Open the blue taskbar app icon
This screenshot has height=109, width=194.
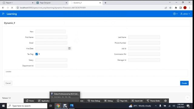click(x=72, y=106)
